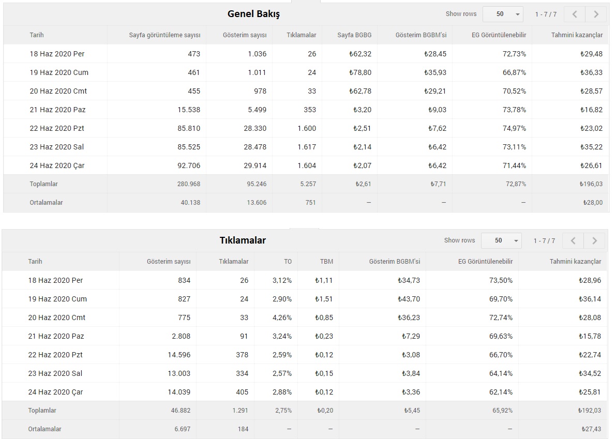Select the 24 Haz 2020 Çar row in Tıklamalar

tap(56, 392)
